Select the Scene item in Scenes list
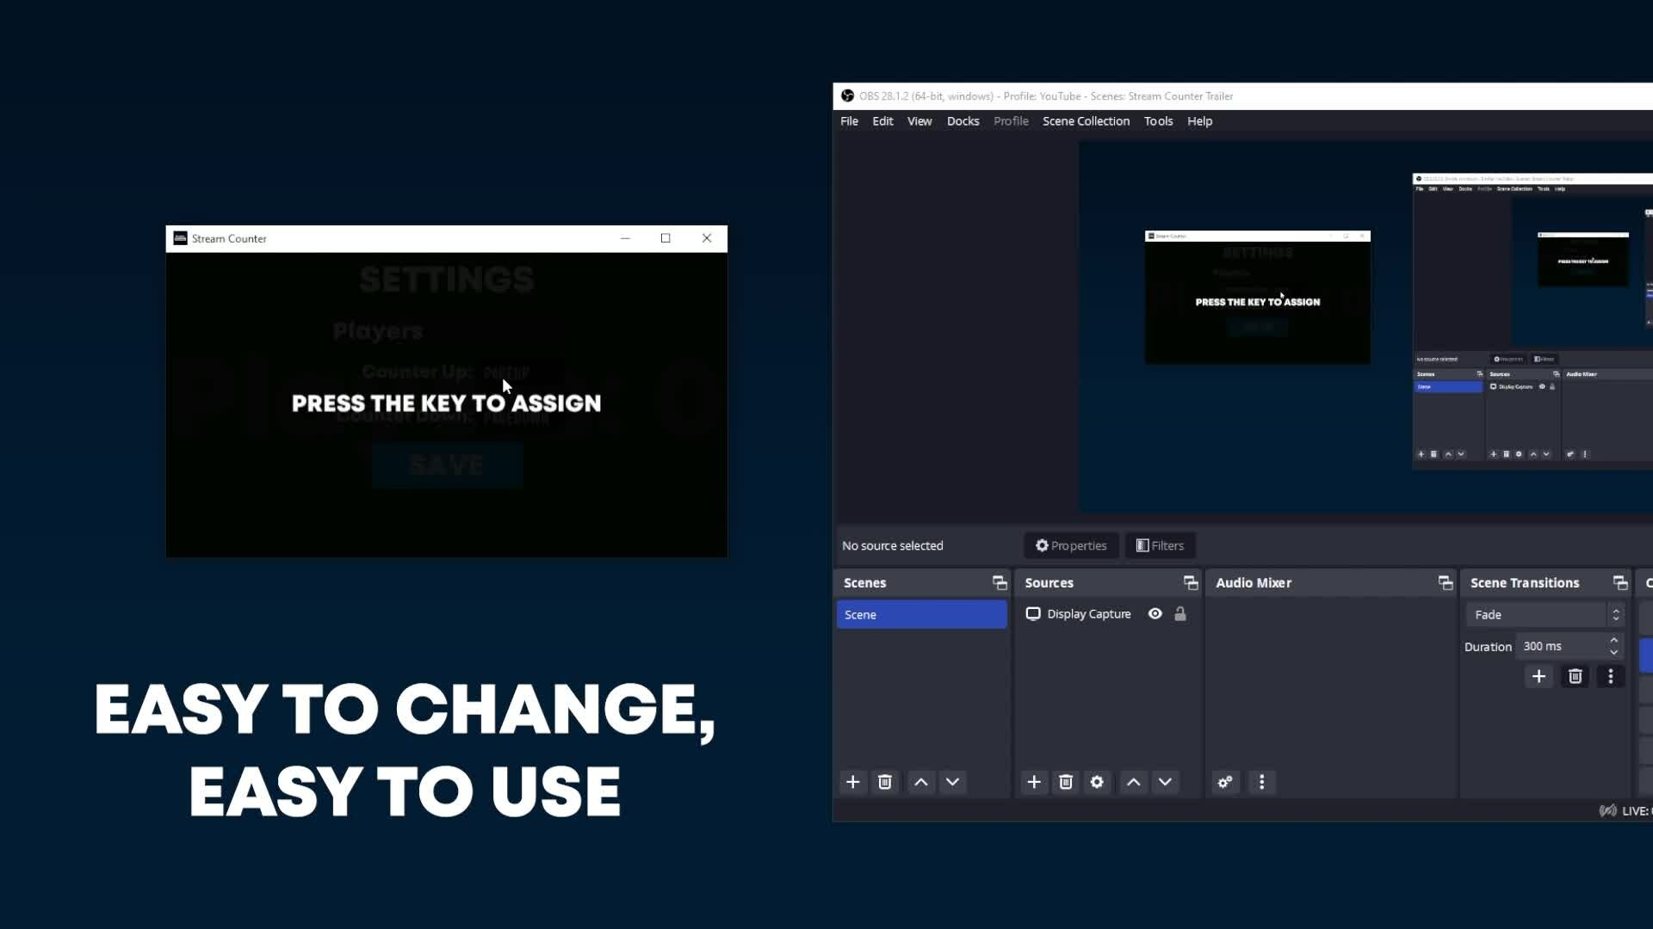This screenshot has width=1653, height=929. click(x=921, y=614)
